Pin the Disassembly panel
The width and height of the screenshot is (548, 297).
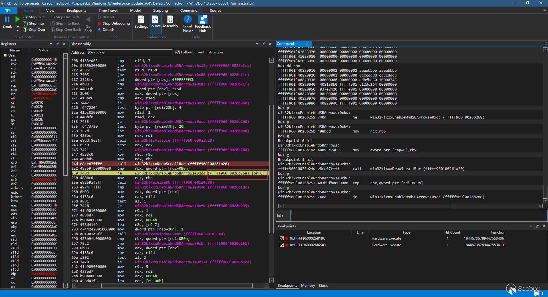point(264,44)
